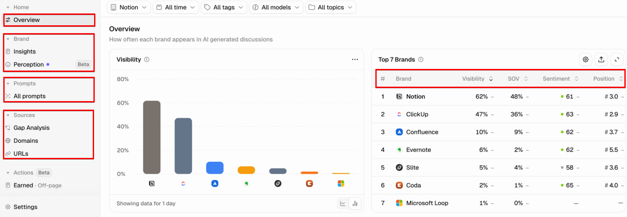Open the Overview page in sidebar
Viewport: 627px width, 217px height.
pyautogui.click(x=49, y=20)
